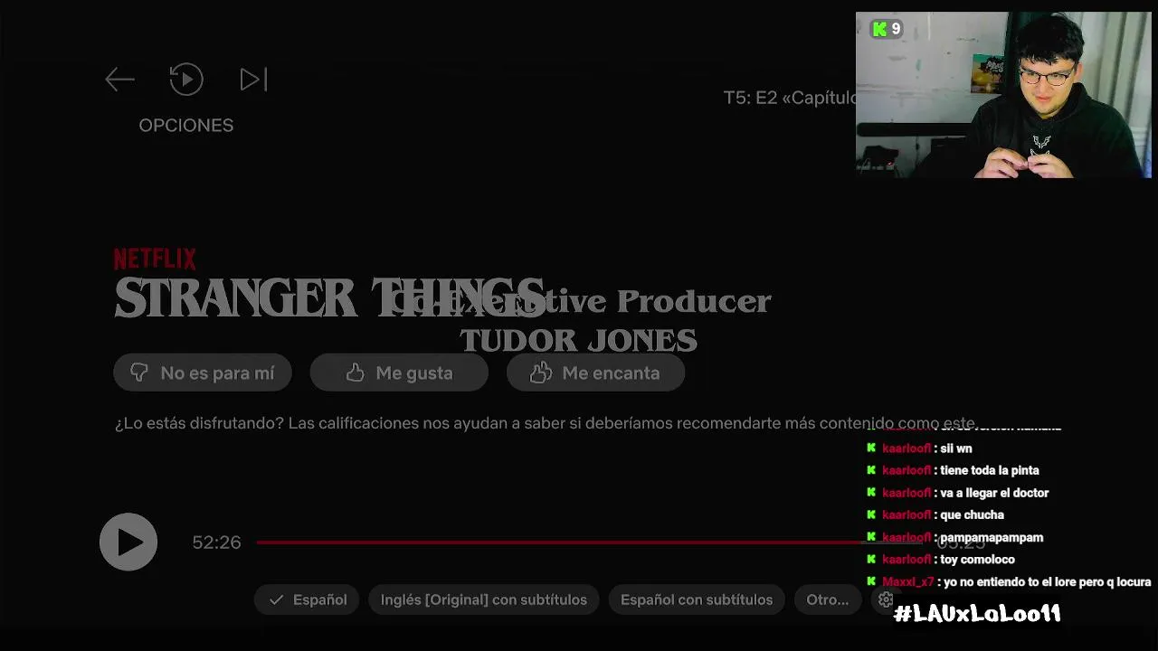Play the video with the round play button

click(128, 542)
